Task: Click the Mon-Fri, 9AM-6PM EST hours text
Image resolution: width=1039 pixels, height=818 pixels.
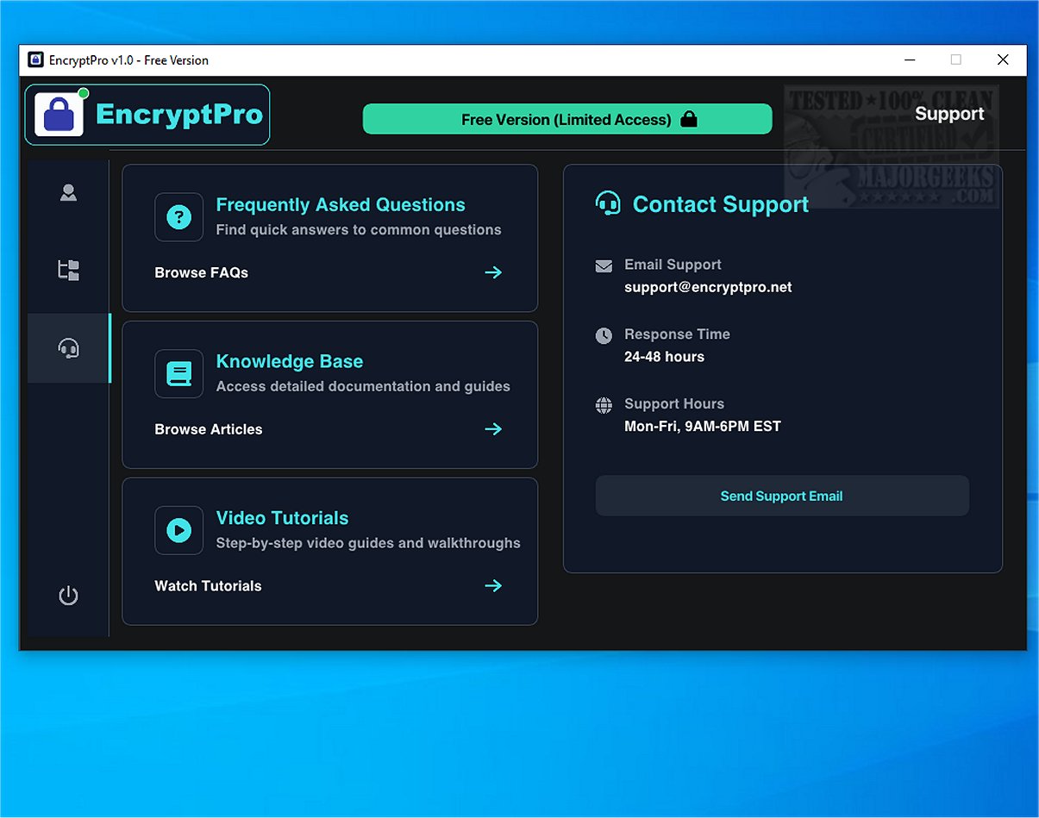Action: pos(703,426)
